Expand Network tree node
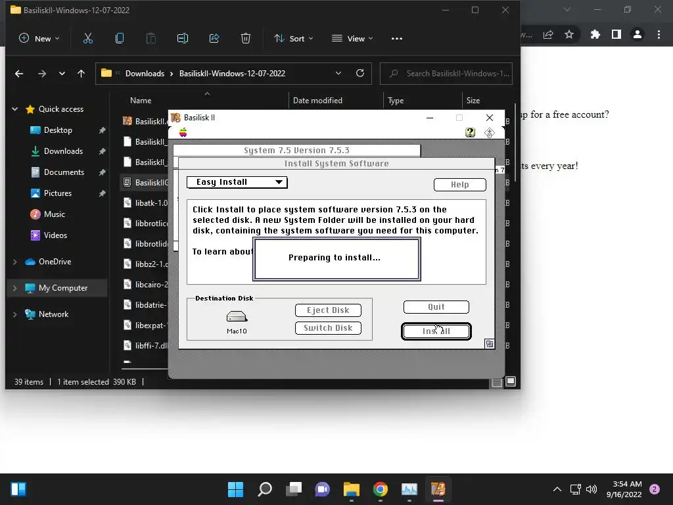Viewport: 673px width, 505px height. [14, 314]
